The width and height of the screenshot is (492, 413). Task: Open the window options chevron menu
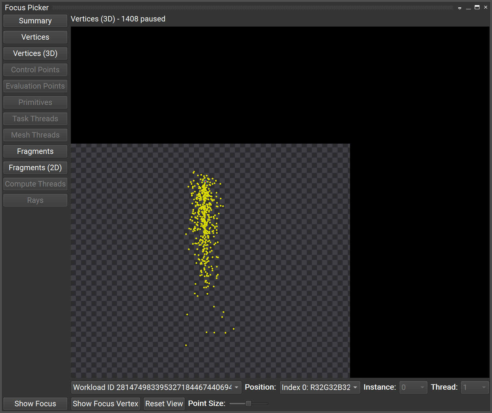click(x=460, y=7)
